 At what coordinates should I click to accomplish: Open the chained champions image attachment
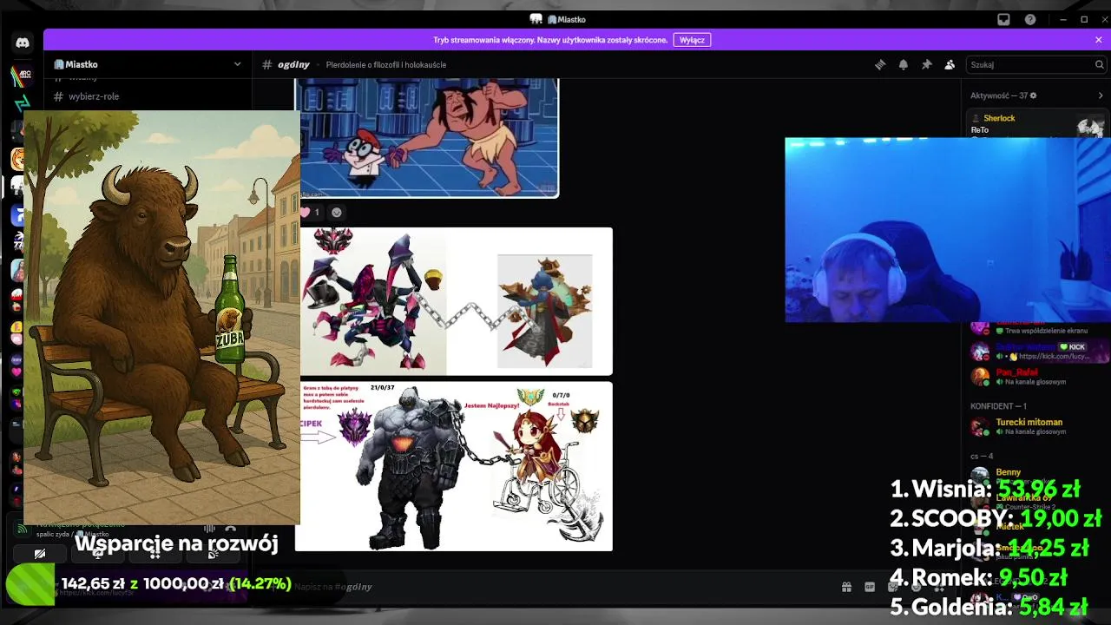pyautogui.click(x=454, y=301)
